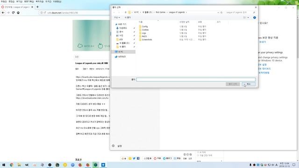299x168 pixels.
Task: Share post on Facebook icon
Action: click(x=138, y=158)
